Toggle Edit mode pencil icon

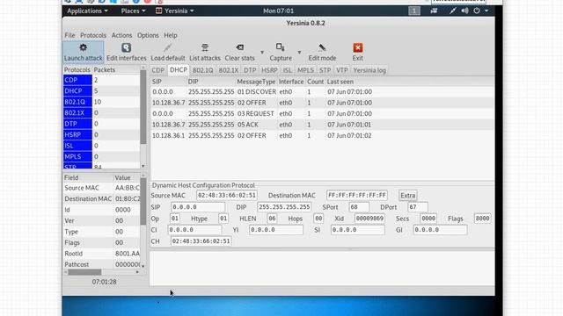tap(322, 47)
